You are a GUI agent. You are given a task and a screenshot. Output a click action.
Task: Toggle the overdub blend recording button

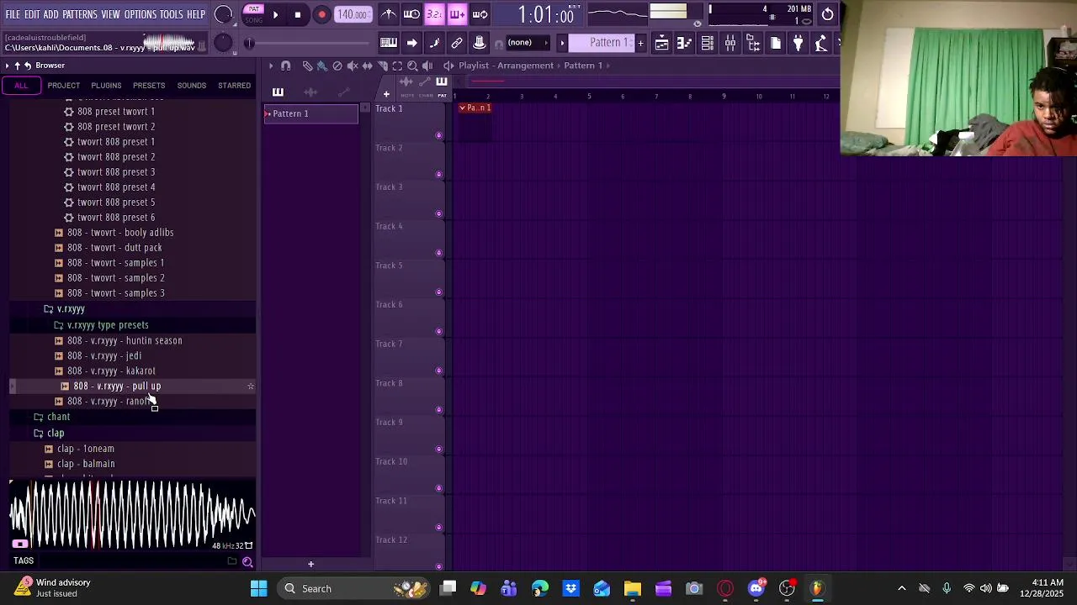point(457,14)
